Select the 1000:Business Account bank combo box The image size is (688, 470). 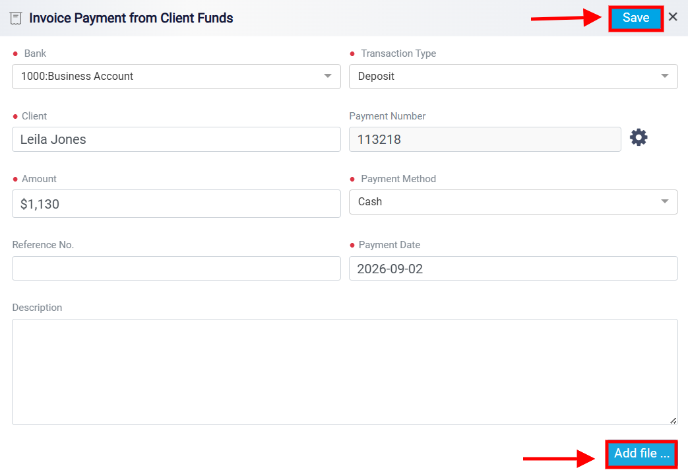(x=176, y=77)
